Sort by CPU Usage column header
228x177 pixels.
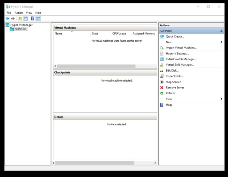pos(121,34)
